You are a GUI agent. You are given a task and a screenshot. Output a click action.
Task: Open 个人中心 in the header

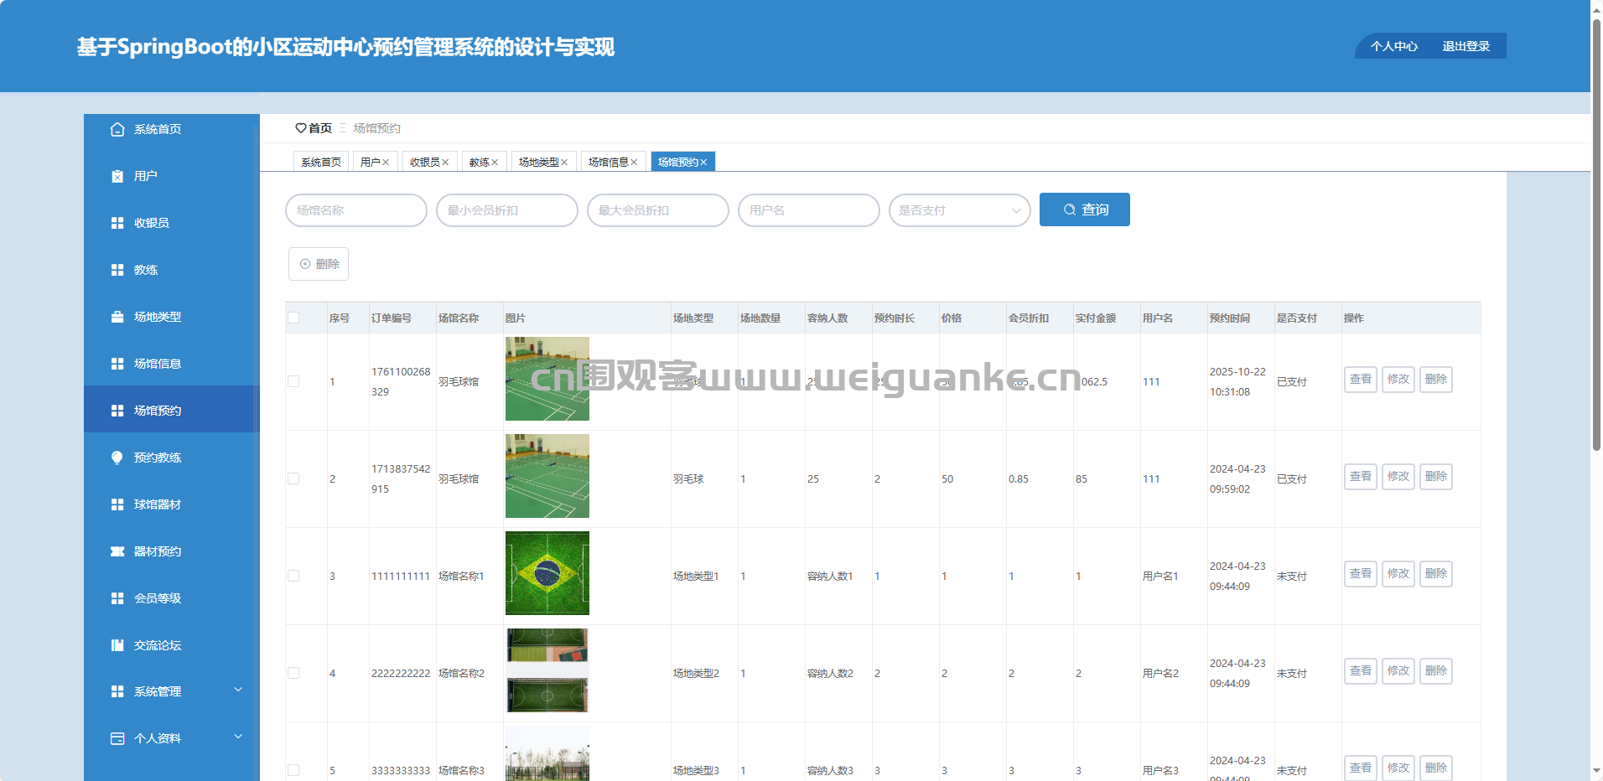click(x=1394, y=46)
